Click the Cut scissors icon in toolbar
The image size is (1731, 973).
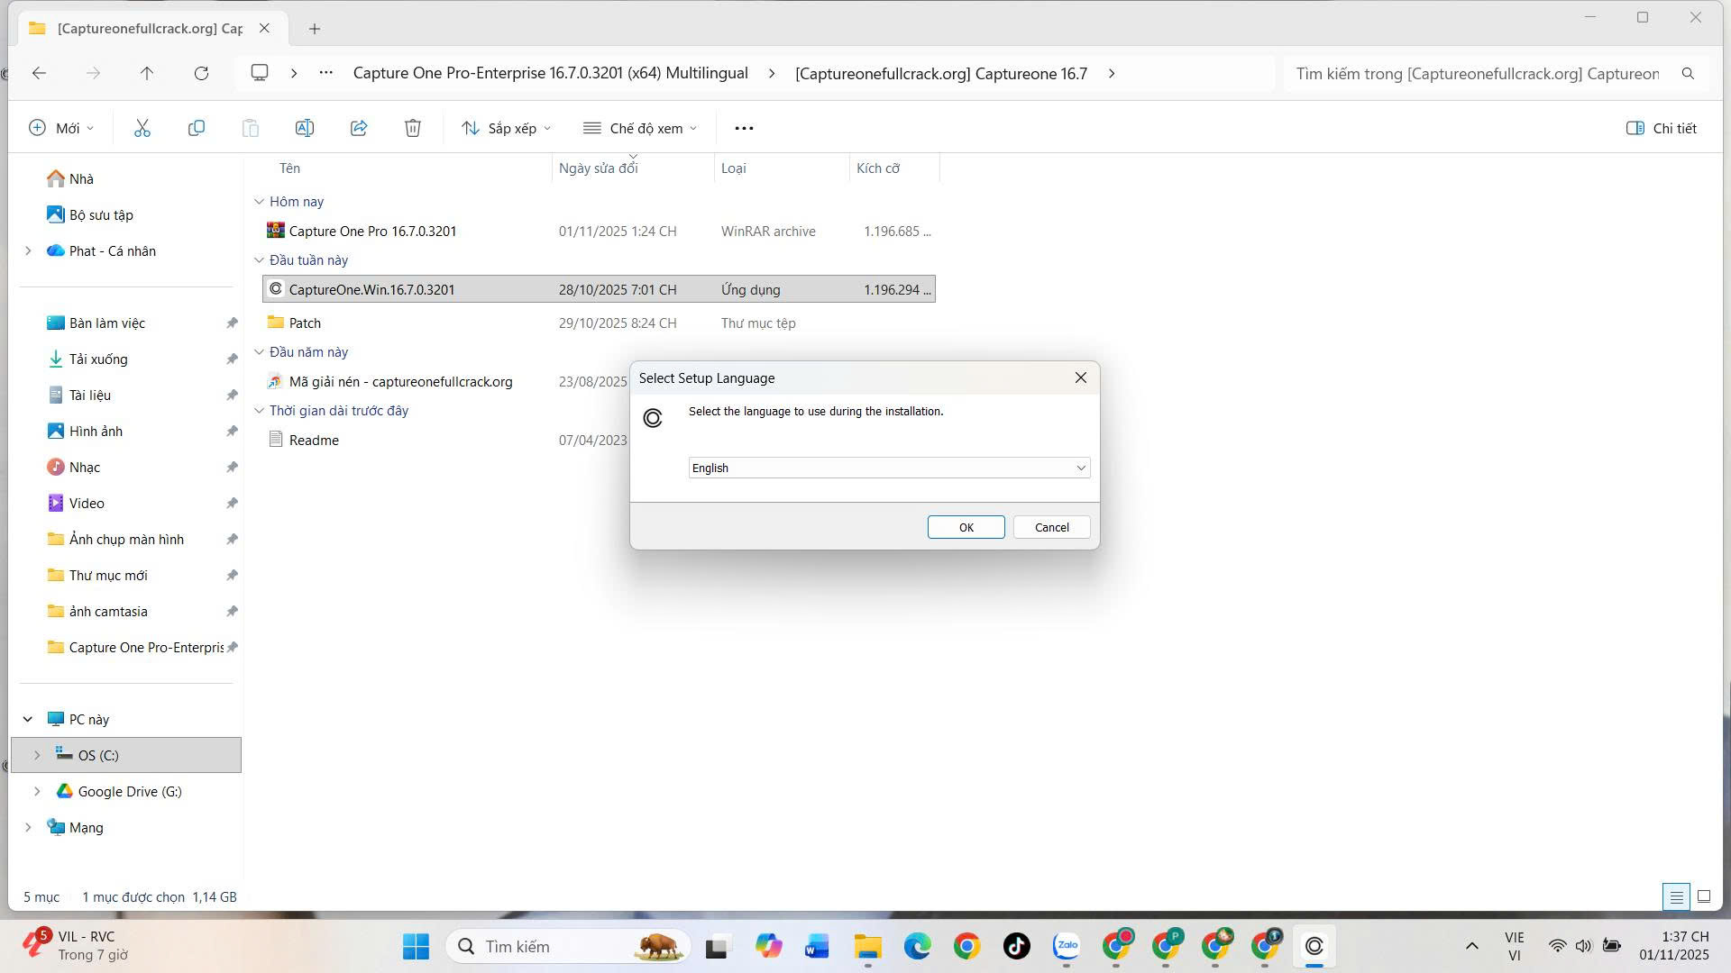click(x=142, y=128)
